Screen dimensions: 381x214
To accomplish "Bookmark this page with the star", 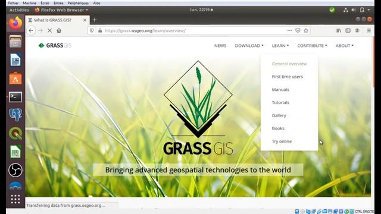I will pyautogui.click(x=306, y=30).
